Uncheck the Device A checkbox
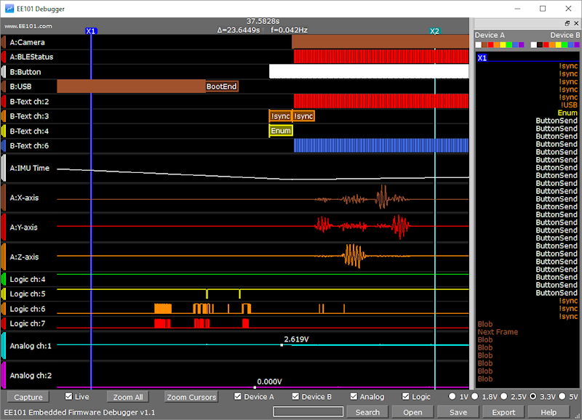The image size is (582, 420). click(238, 397)
